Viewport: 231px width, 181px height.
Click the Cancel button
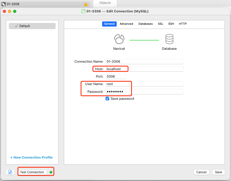coord(202,172)
